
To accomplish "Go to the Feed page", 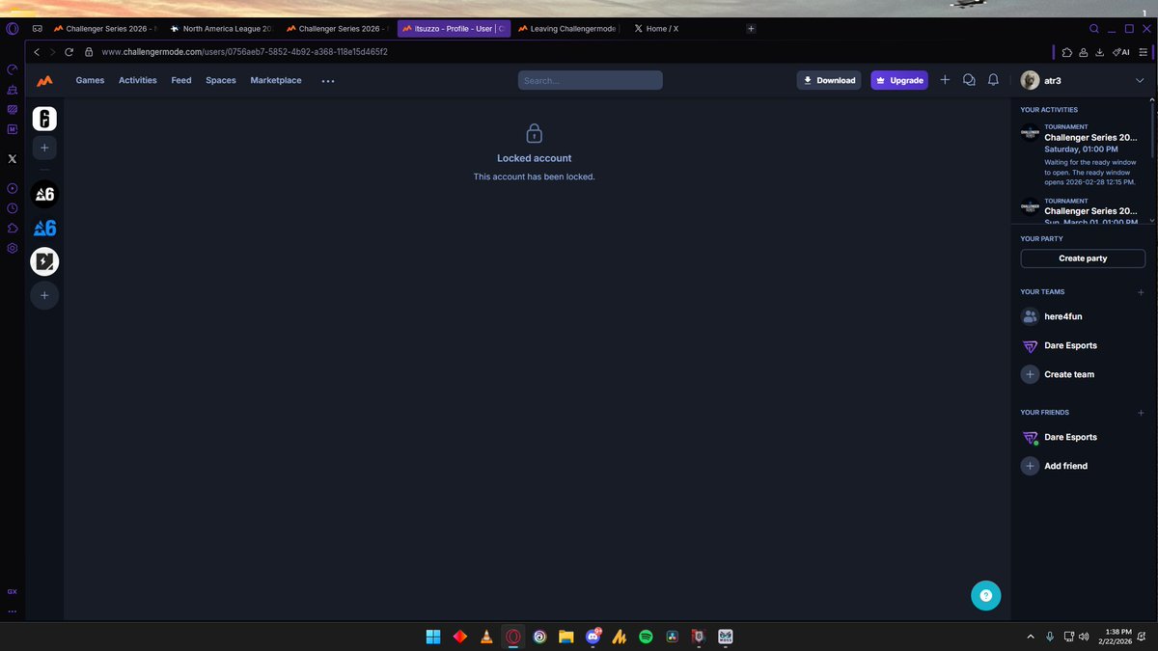I will (x=181, y=80).
